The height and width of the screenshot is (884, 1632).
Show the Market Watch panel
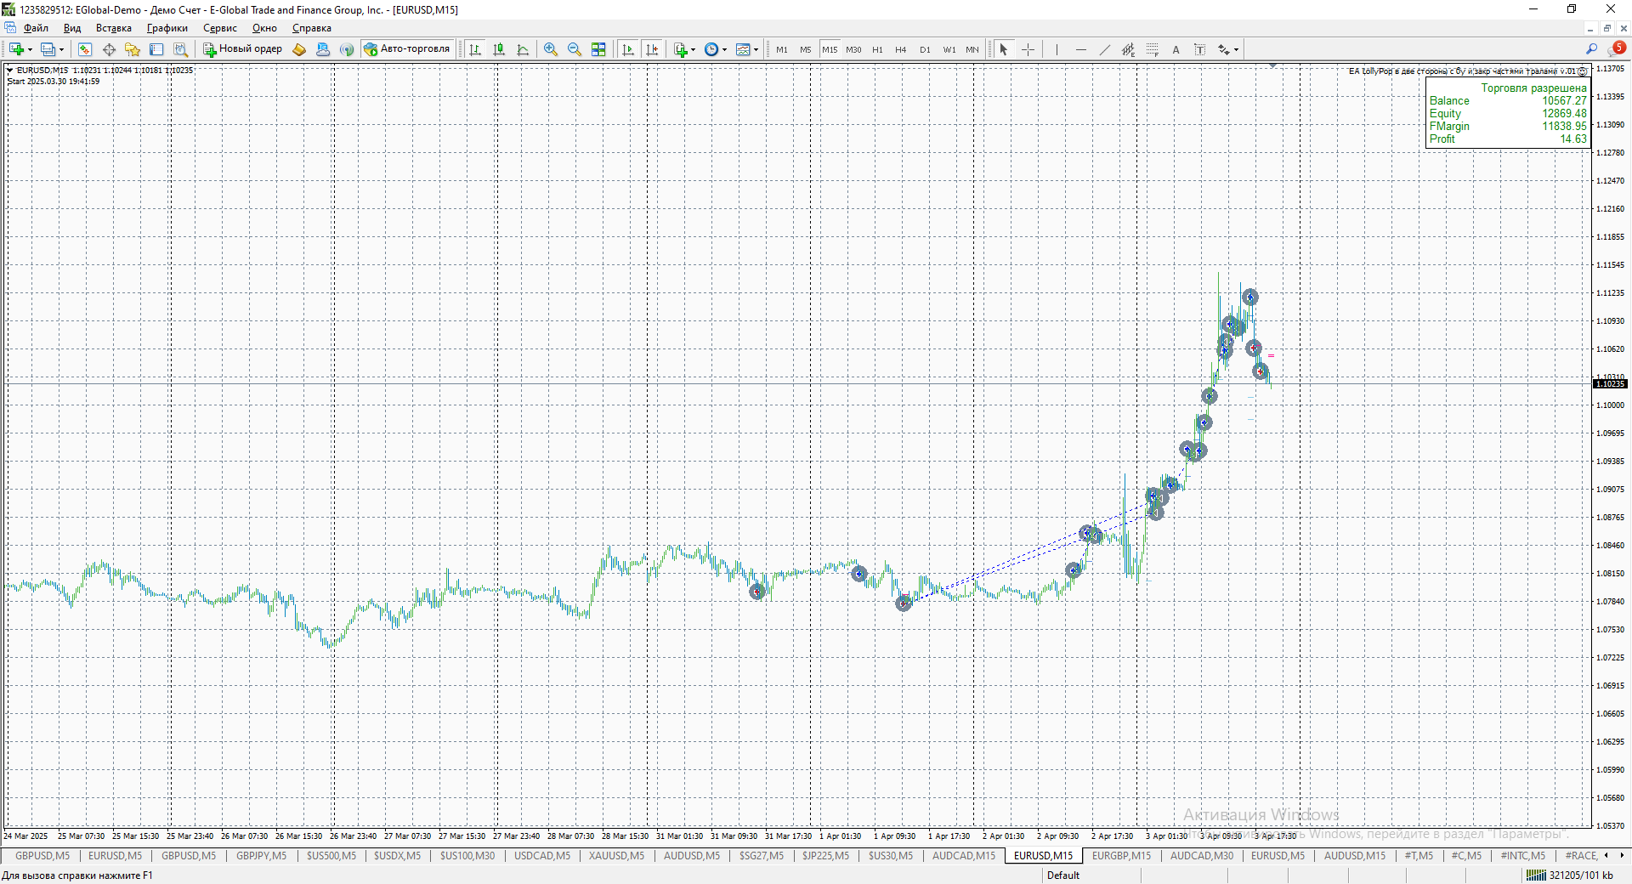click(85, 49)
